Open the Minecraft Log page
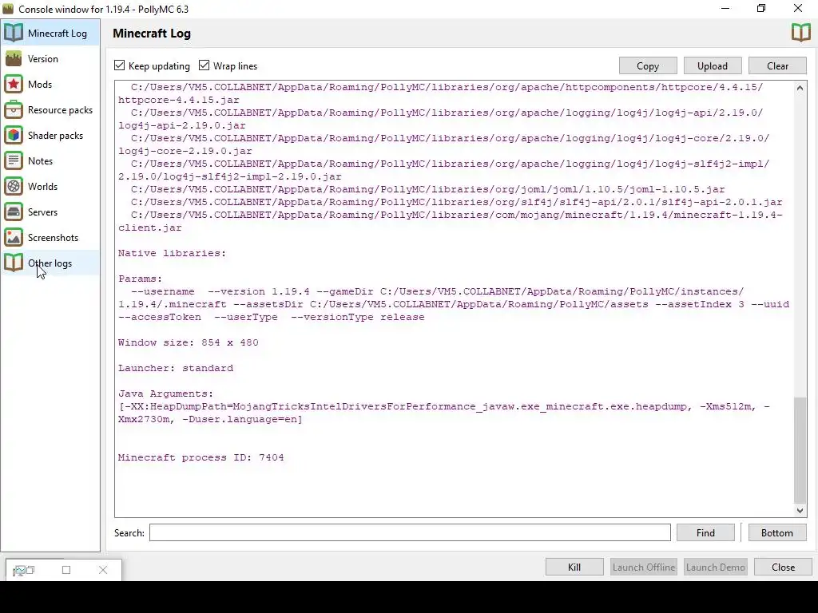The height and width of the screenshot is (613, 818). click(50, 33)
